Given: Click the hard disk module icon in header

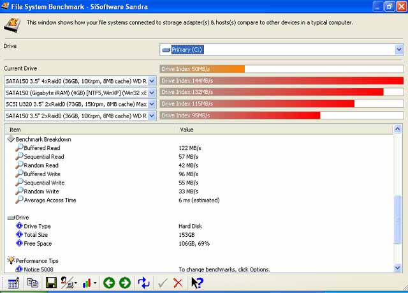Looking at the screenshot, I should [12, 26].
